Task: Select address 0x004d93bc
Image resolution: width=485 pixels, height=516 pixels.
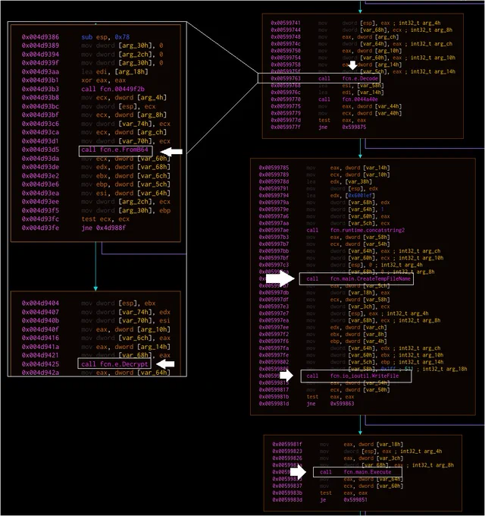Action: tap(40, 106)
